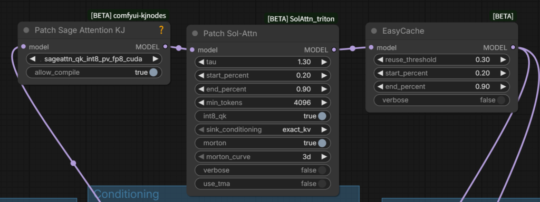Decrease EasyCache start_percent with left arrow
The image size is (540, 202).
coord(380,73)
